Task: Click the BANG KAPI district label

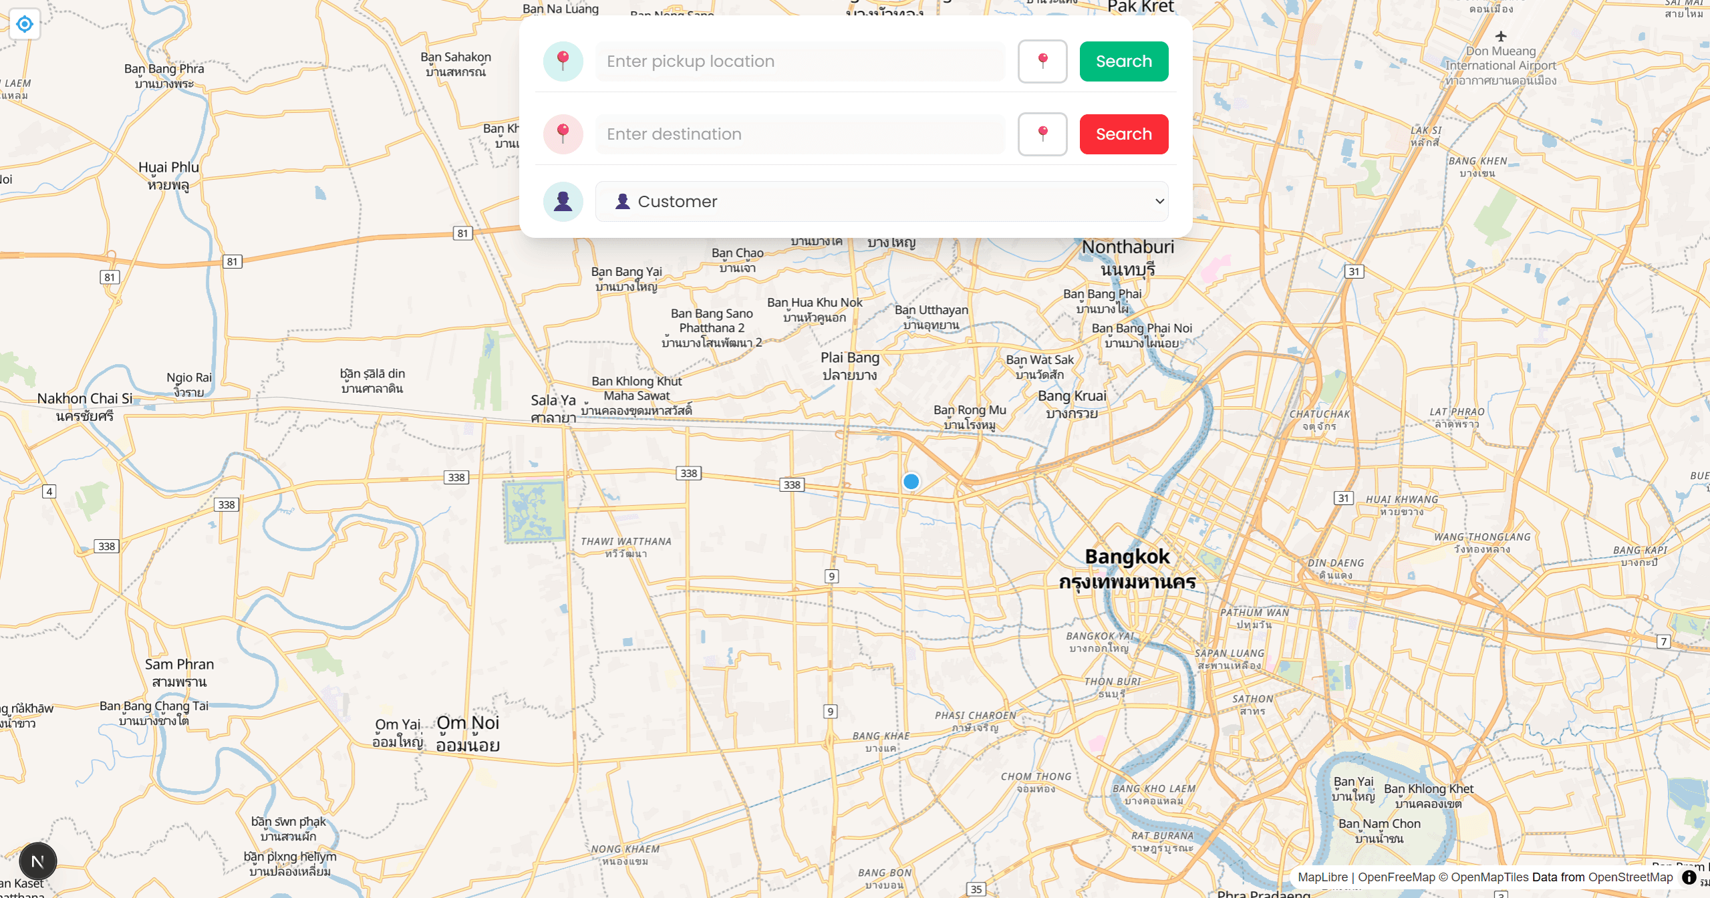Action: [x=1641, y=556]
